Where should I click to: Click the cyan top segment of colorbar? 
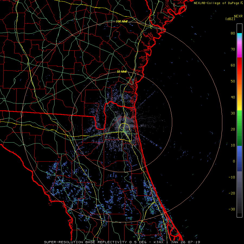239,36
